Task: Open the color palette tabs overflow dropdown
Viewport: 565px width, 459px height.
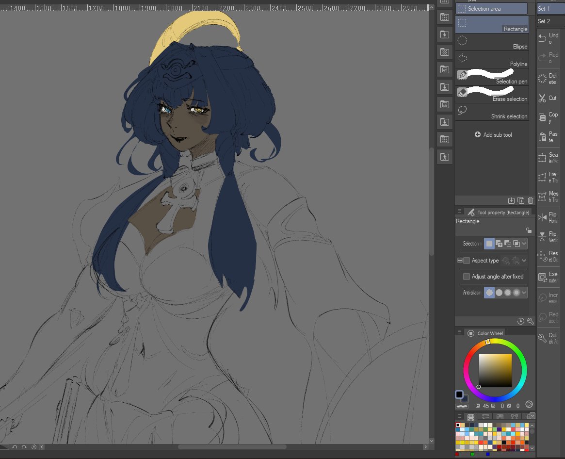Action: tap(532, 416)
